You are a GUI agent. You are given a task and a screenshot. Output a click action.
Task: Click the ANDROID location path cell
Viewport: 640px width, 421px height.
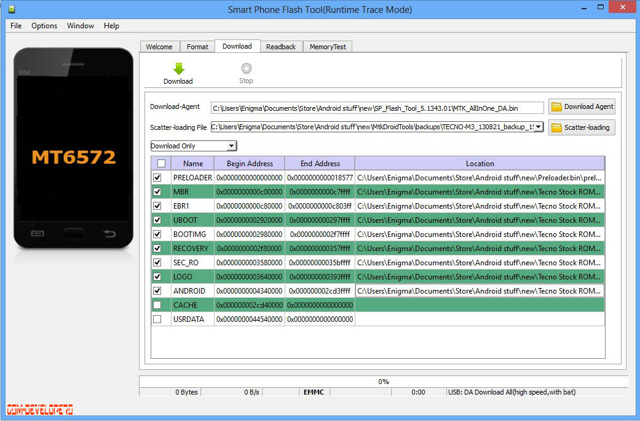480,291
